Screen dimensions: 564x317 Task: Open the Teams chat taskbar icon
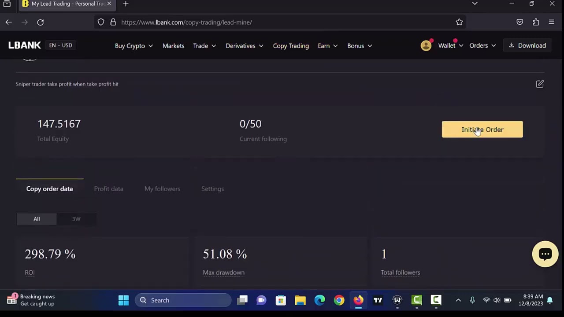(262, 300)
